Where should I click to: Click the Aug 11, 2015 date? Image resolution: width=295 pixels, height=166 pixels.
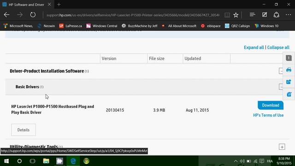pyautogui.click(x=197, y=110)
